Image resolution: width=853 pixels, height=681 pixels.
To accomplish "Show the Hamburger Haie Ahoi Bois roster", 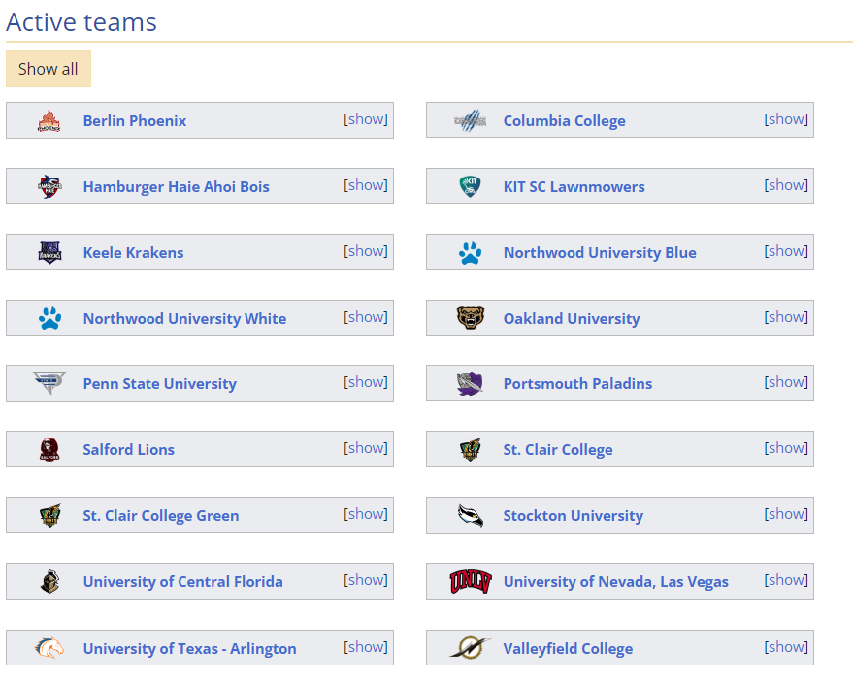I will pos(366,185).
